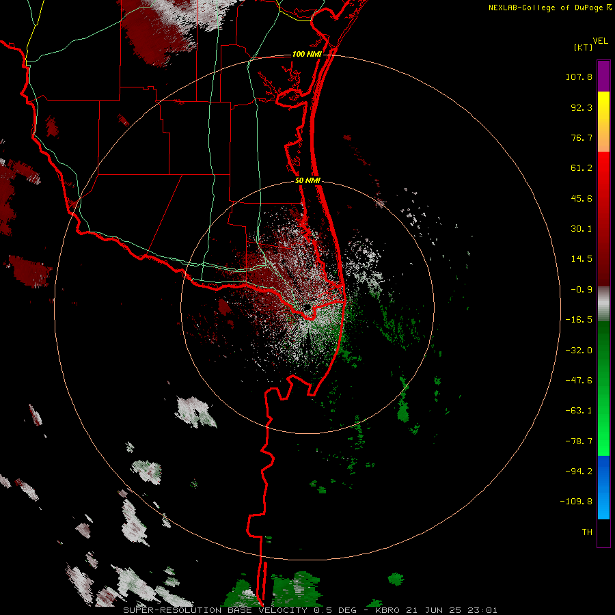The height and width of the screenshot is (615, 615).
Task: Click the [KT] units label
Action: coord(584,47)
